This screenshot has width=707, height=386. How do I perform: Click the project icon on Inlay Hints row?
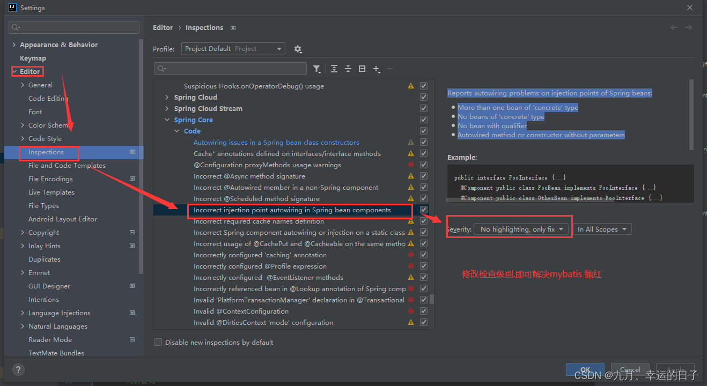tap(132, 246)
